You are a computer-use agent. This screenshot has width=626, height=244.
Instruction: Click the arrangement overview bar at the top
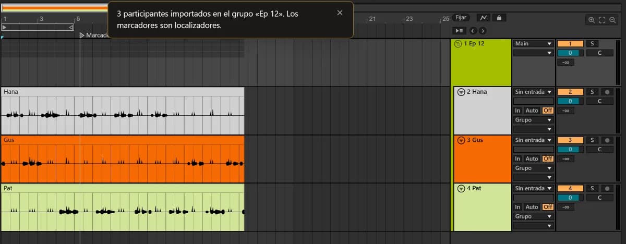coord(54,7)
